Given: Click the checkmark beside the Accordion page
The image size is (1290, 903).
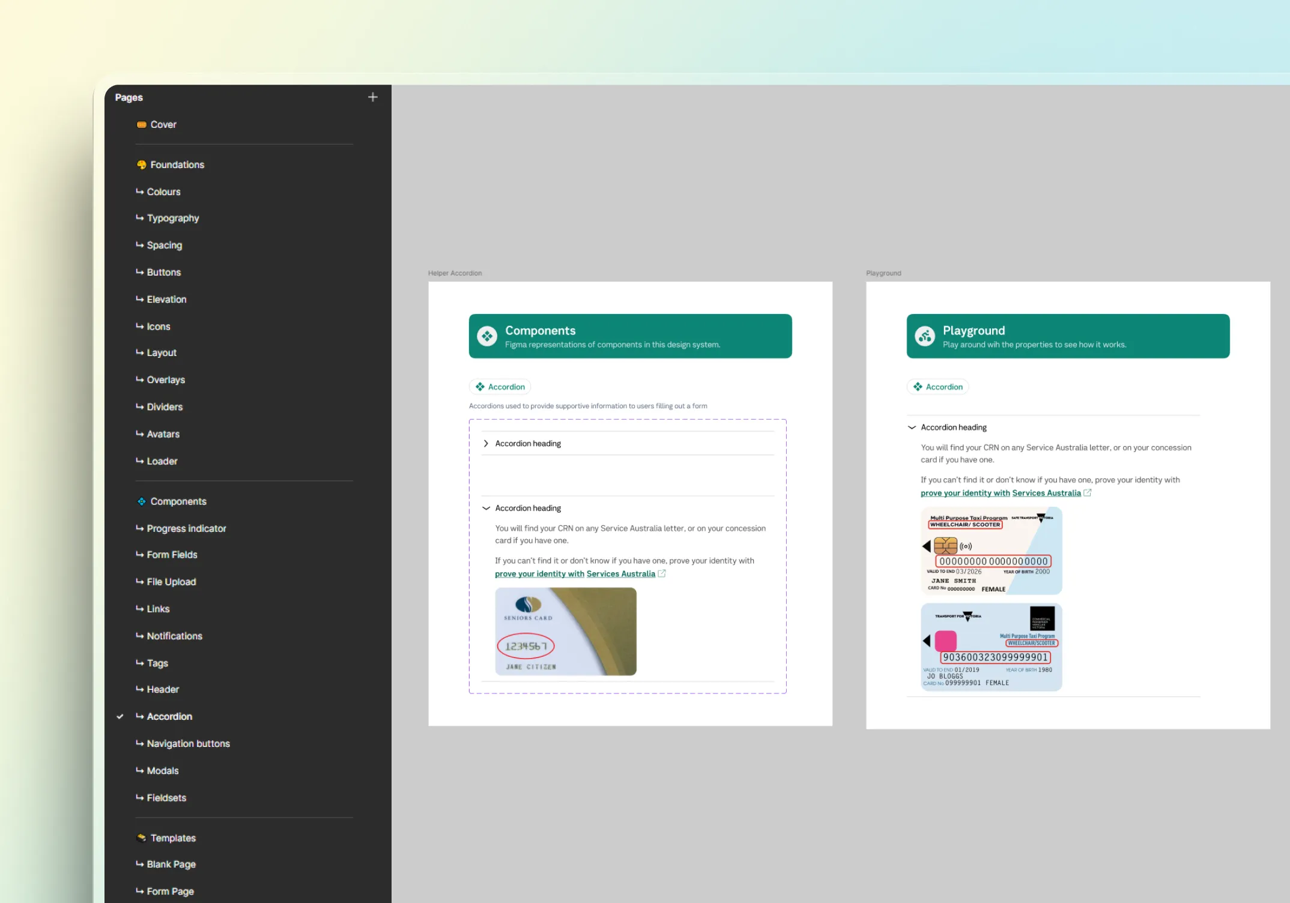Looking at the screenshot, I should 120,716.
